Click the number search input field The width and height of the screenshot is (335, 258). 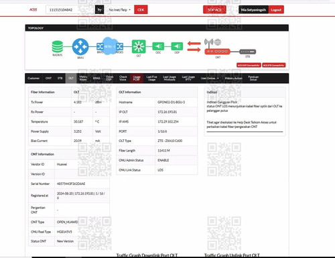[x=70, y=10]
